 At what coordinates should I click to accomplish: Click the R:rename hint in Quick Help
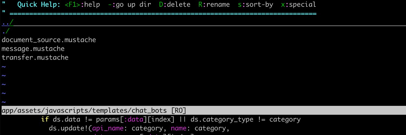coord(214,5)
